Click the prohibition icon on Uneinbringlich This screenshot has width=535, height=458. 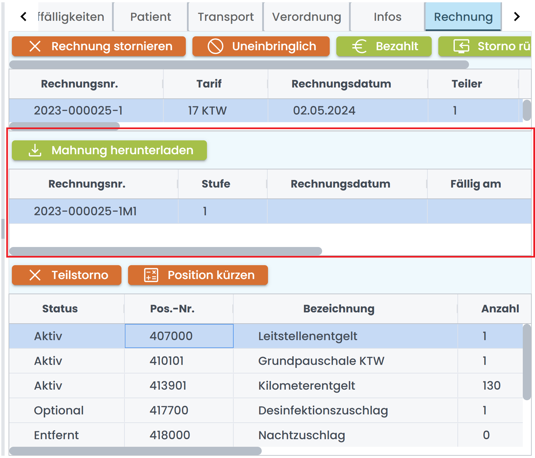tap(215, 46)
